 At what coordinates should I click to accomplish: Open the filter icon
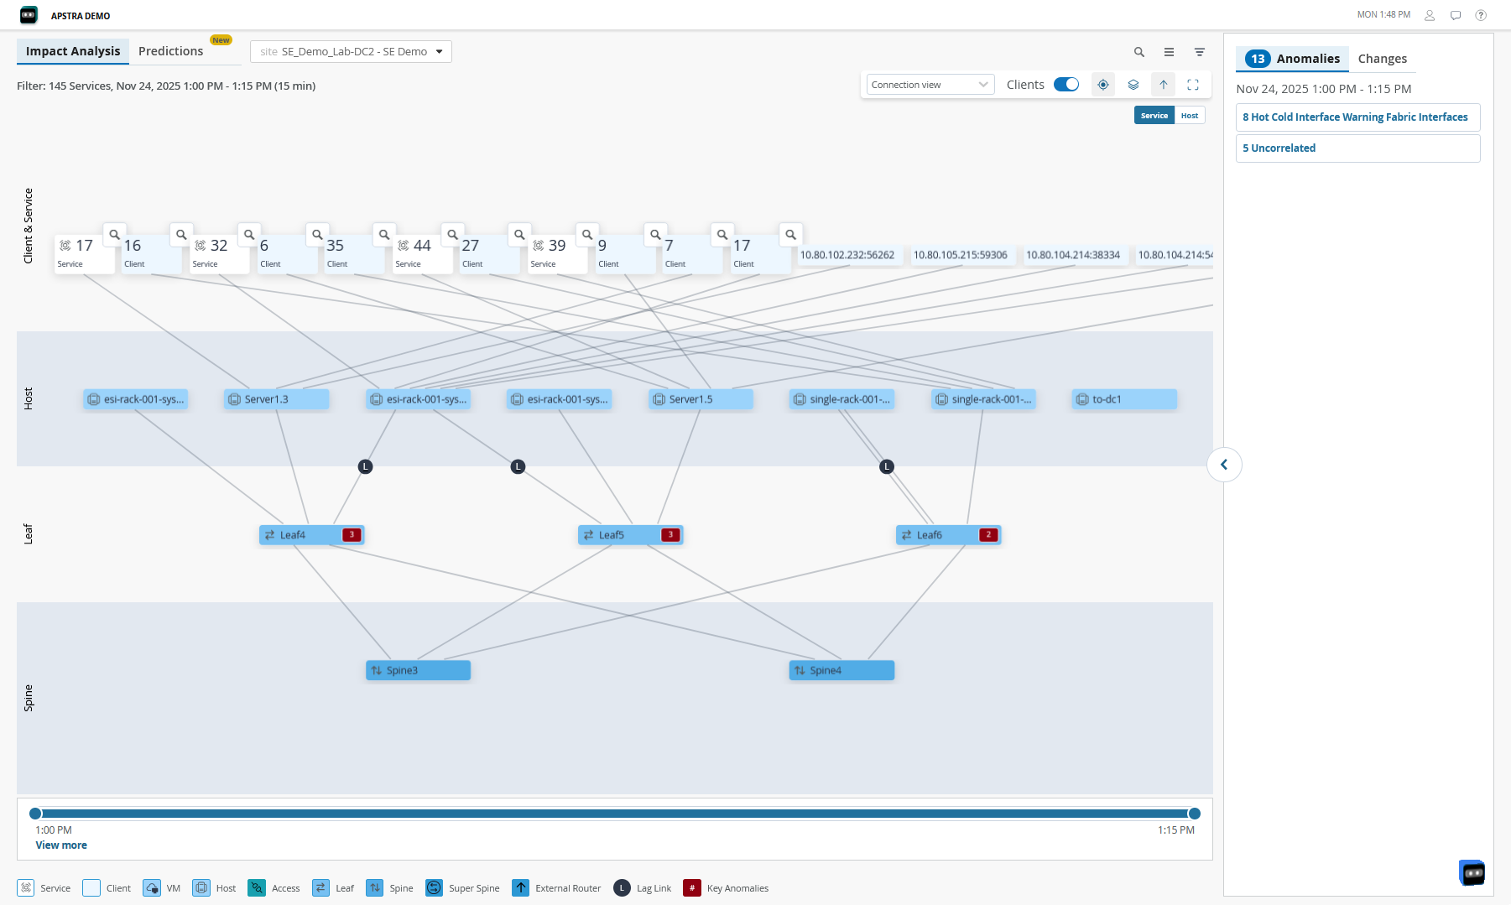tap(1200, 52)
